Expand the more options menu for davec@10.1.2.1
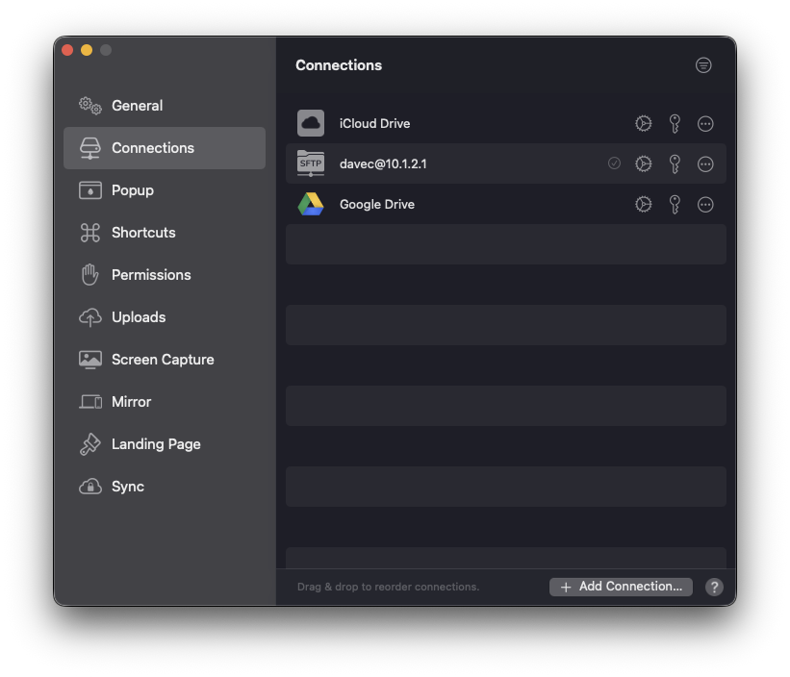 point(705,163)
